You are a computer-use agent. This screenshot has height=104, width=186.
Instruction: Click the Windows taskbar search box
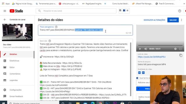(33, 103)
